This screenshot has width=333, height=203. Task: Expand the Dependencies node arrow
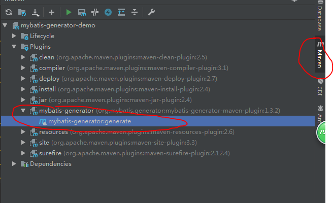(14, 164)
